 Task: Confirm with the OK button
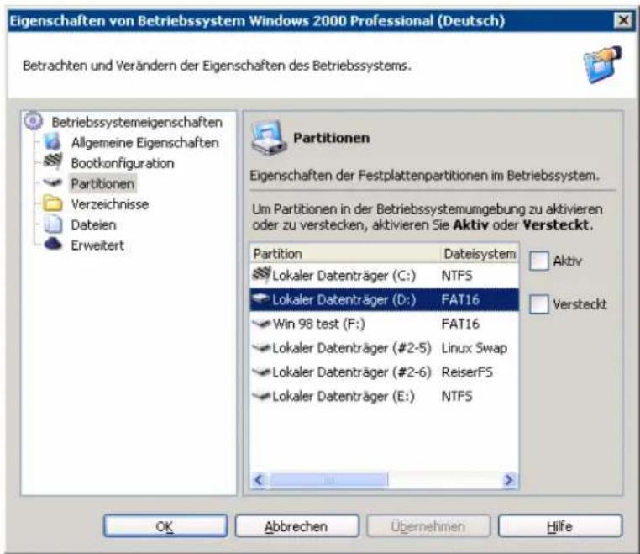point(165,525)
